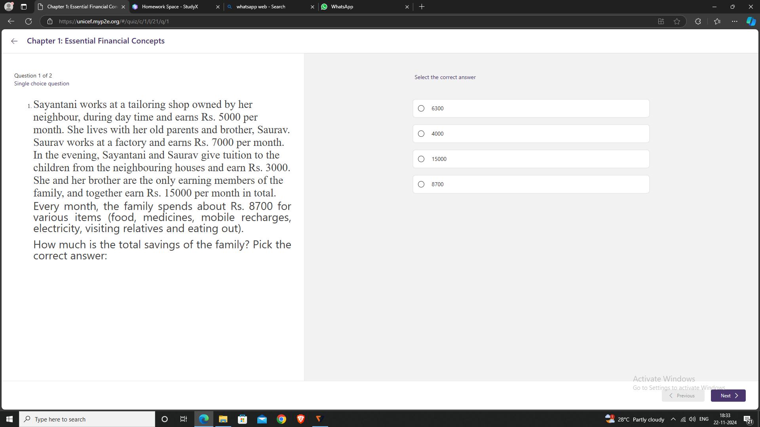The width and height of the screenshot is (760, 427).
Task: Click the UNICEF myp2e.org favicon icon
Action: [x=41, y=6]
